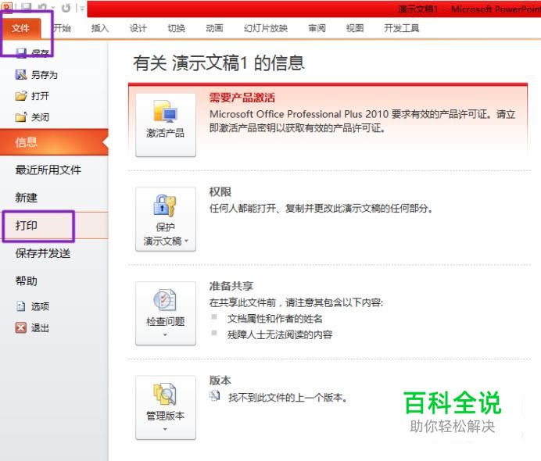Click the PowerPoint application icon in title bar
This screenshot has width=541, height=461.
click(x=7, y=6)
